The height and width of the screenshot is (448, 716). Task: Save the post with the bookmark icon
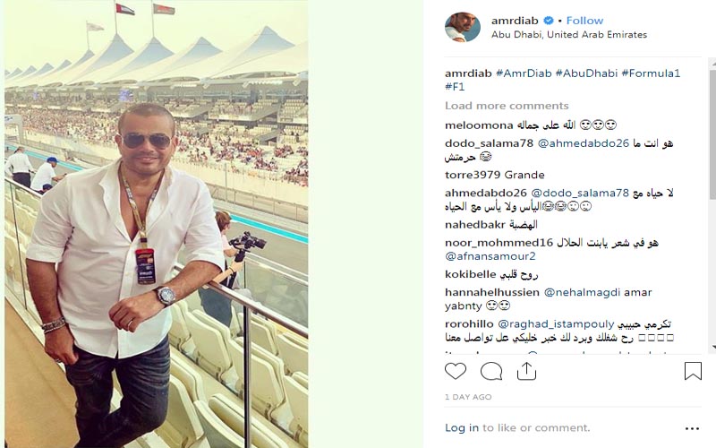tap(693, 371)
